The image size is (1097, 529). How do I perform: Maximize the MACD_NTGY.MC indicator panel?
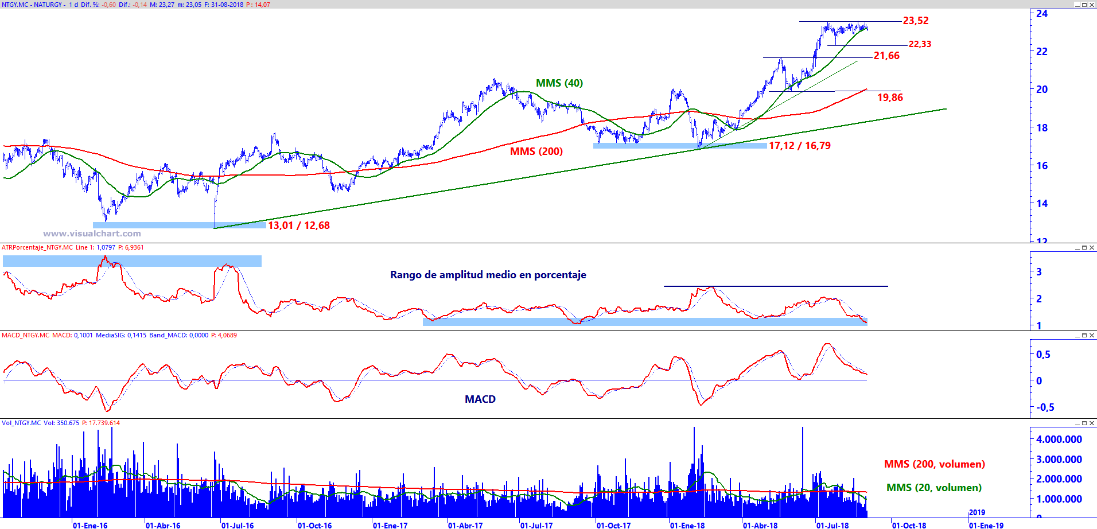pyautogui.click(x=1084, y=335)
